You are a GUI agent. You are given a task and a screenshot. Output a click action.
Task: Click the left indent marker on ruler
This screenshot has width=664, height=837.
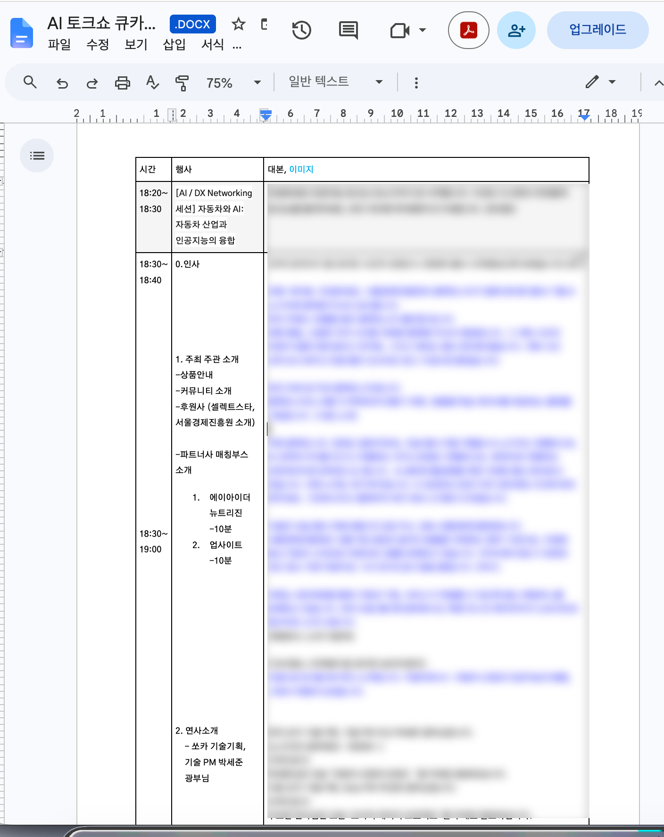coord(266,117)
